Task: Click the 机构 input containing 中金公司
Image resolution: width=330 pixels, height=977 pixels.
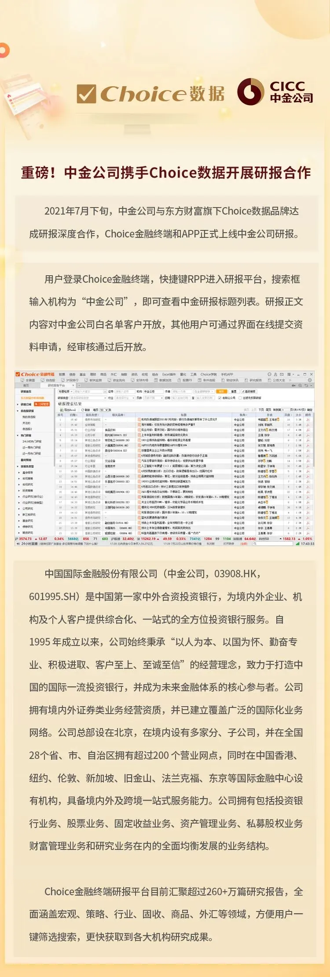Action: pyautogui.click(x=154, y=391)
